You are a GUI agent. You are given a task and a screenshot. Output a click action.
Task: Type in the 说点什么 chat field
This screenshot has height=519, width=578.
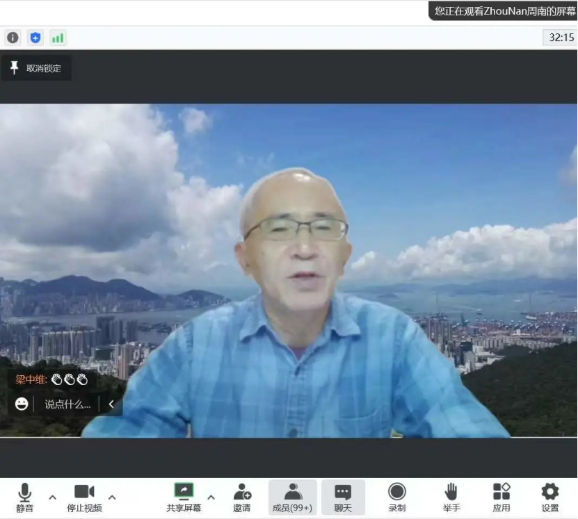coord(67,404)
